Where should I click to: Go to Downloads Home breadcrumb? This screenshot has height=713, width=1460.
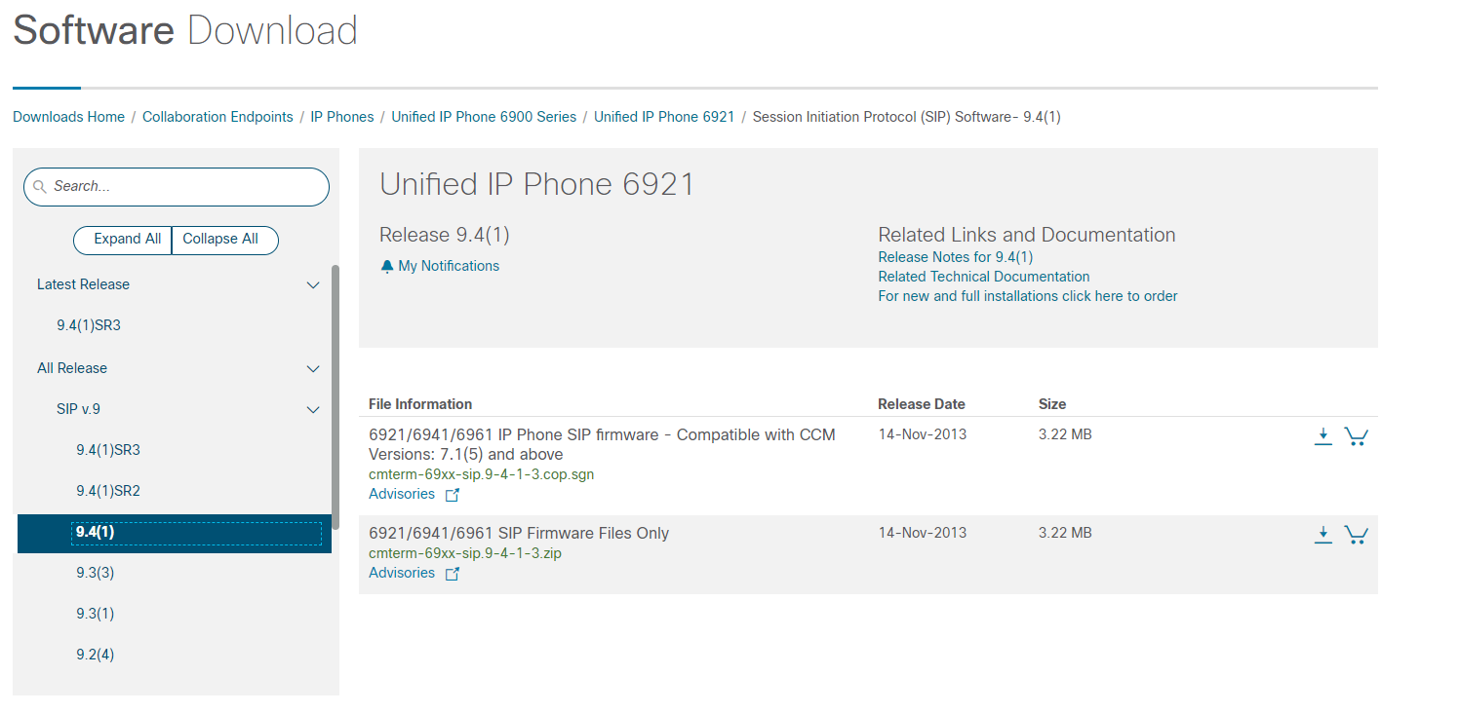pos(68,117)
